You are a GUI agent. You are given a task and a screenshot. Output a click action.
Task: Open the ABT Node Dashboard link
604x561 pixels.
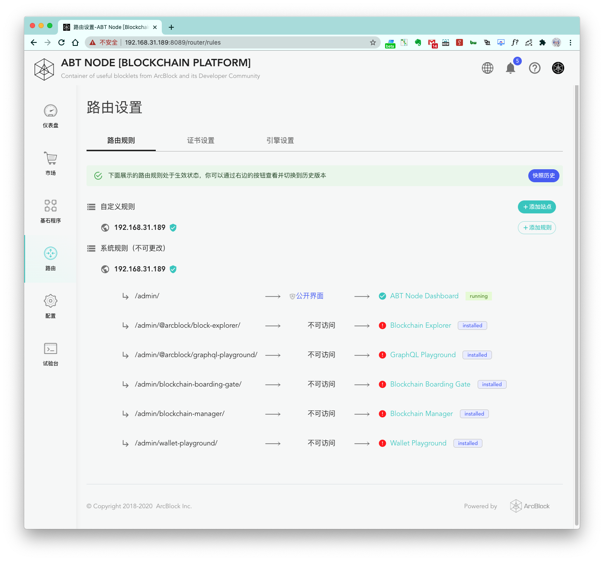424,296
